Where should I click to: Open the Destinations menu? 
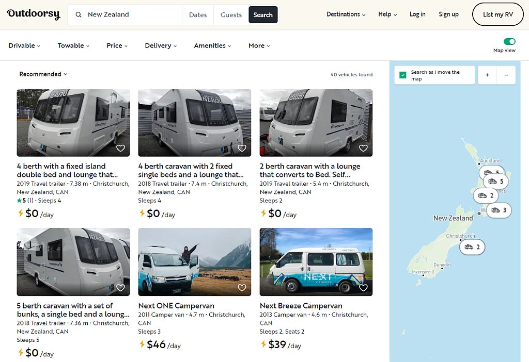pos(346,14)
